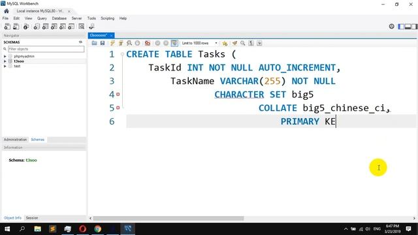Image resolution: width=418 pixels, height=235 pixels.
Task: Expand the phpmyadmin schema
Action: [5, 56]
